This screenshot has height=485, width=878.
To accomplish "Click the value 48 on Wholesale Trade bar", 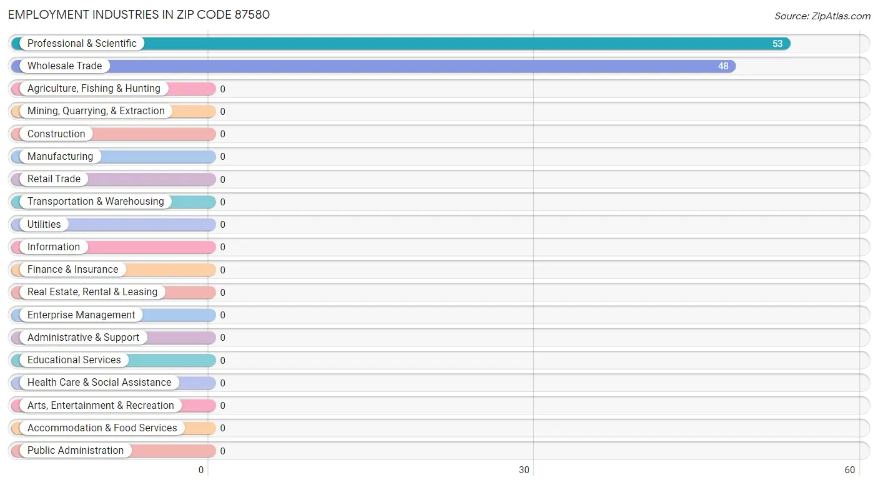I will click(x=723, y=66).
